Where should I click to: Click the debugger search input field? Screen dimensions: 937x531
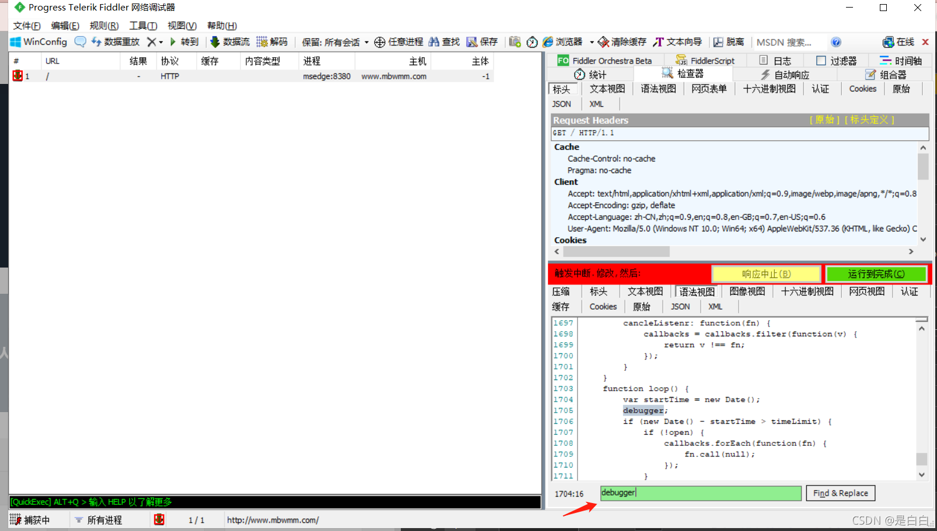(701, 493)
